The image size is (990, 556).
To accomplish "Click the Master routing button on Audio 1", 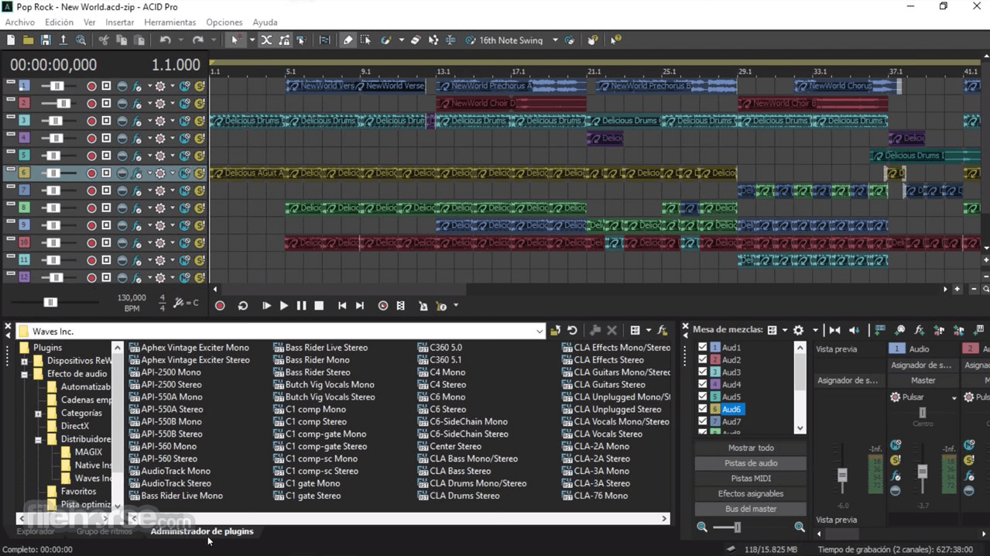I will pyautogui.click(x=923, y=380).
